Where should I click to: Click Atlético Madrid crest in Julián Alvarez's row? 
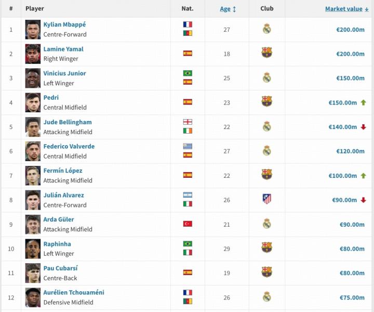[x=266, y=199]
